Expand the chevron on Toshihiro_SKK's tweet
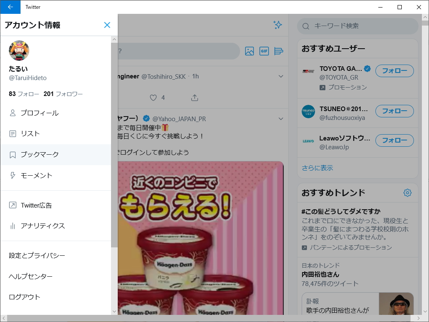The height and width of the screenshot is (322, 429). [x=281, y=76]
